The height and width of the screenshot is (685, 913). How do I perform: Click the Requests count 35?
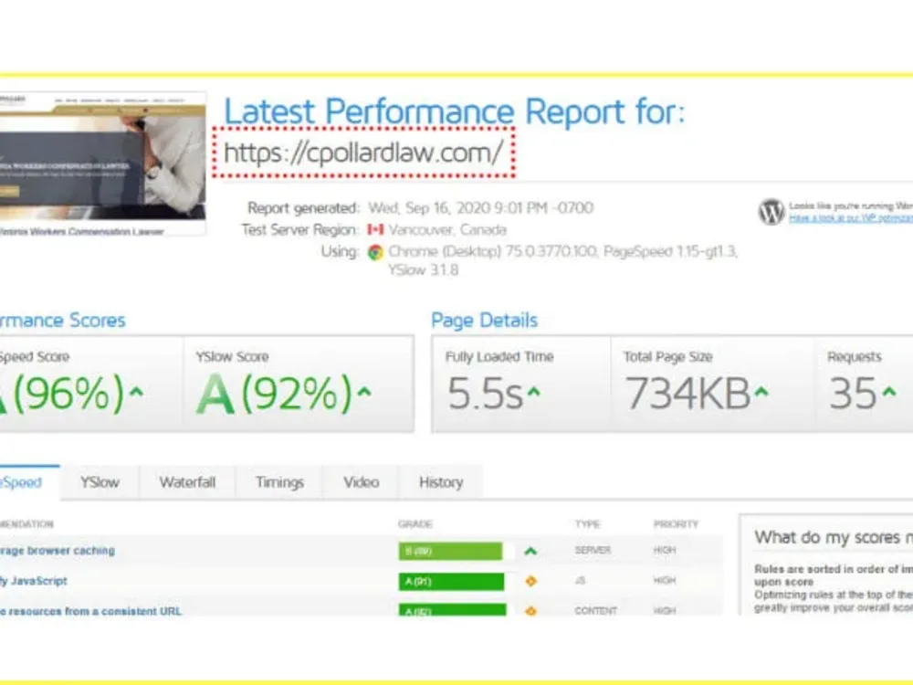click(x=853, y=394)
